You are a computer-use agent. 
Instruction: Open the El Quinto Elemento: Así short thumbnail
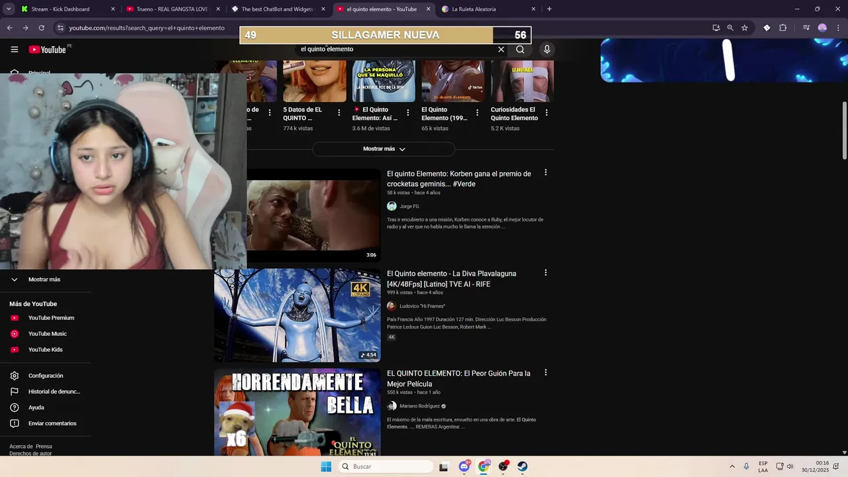pos(384,81)
